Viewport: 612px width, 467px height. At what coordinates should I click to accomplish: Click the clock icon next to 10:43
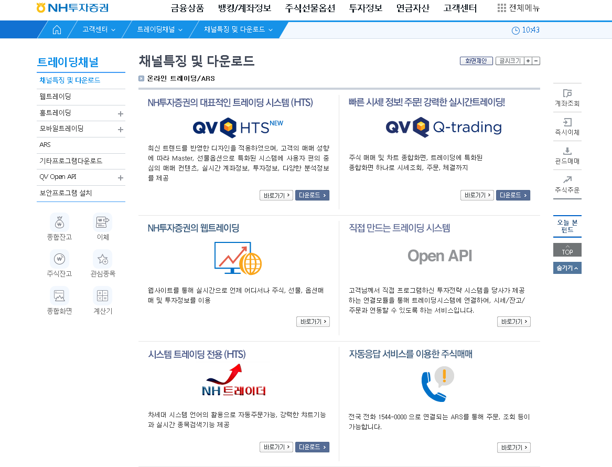(x=516, y=30)
